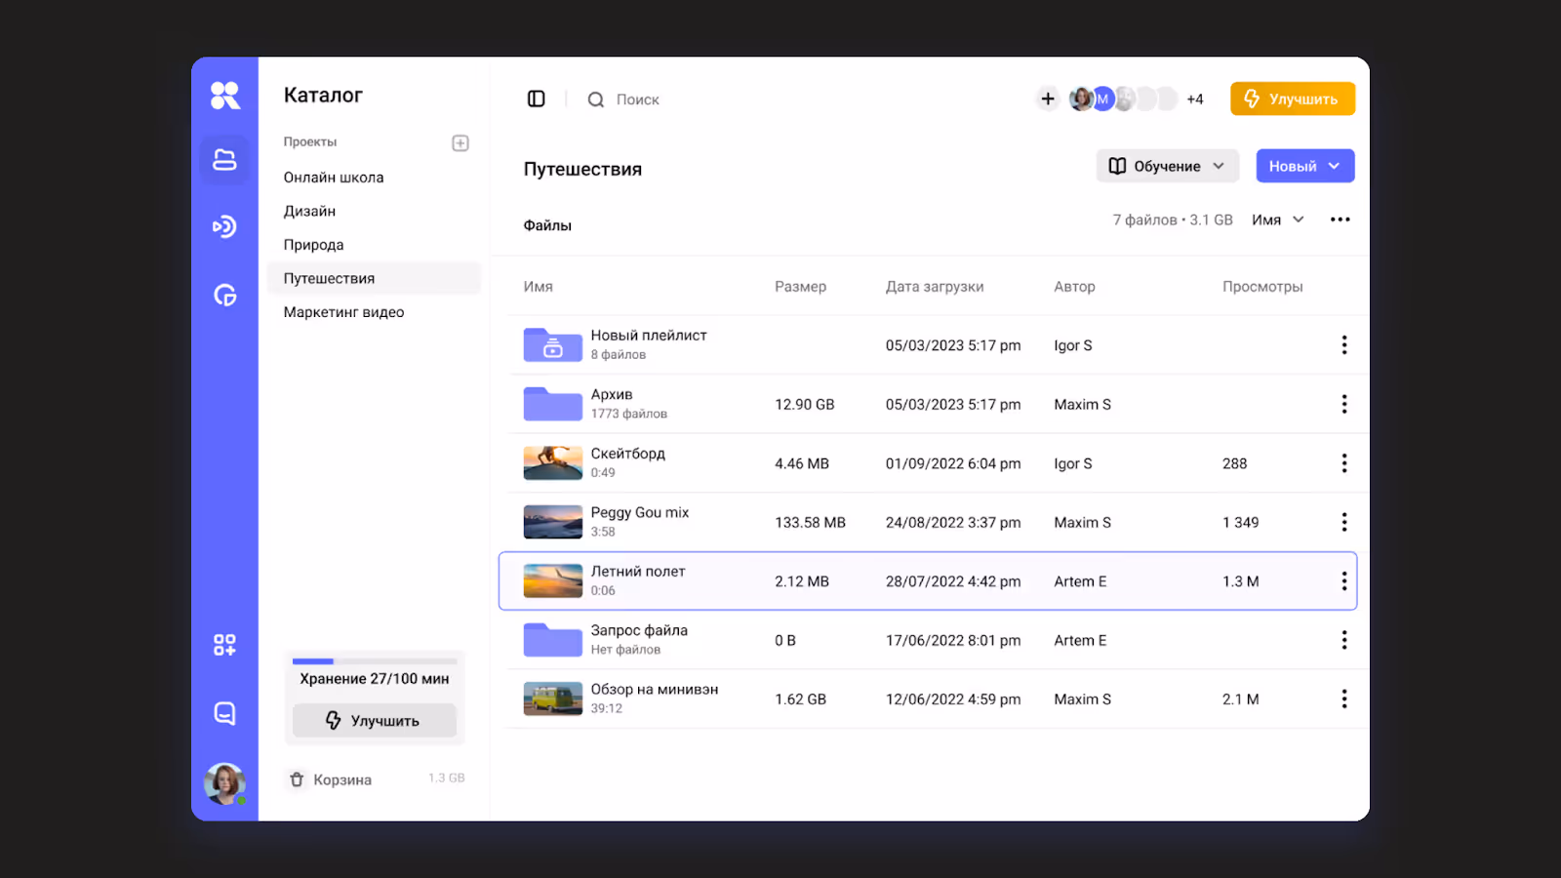
Task: Open the chat support icon in sidebar
Action: click(225, 713)
